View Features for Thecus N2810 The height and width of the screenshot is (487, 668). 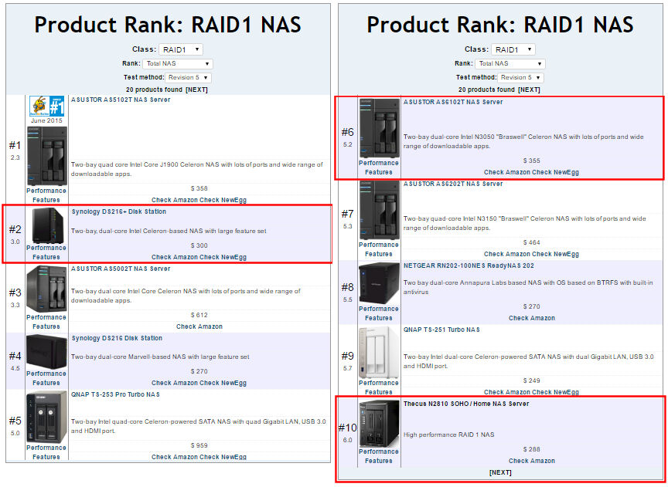(x=379, y=461)
